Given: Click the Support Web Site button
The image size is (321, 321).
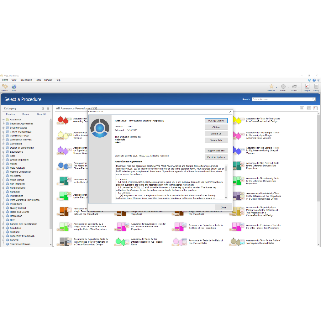Looking at the screenshot, I should (216, 151).
